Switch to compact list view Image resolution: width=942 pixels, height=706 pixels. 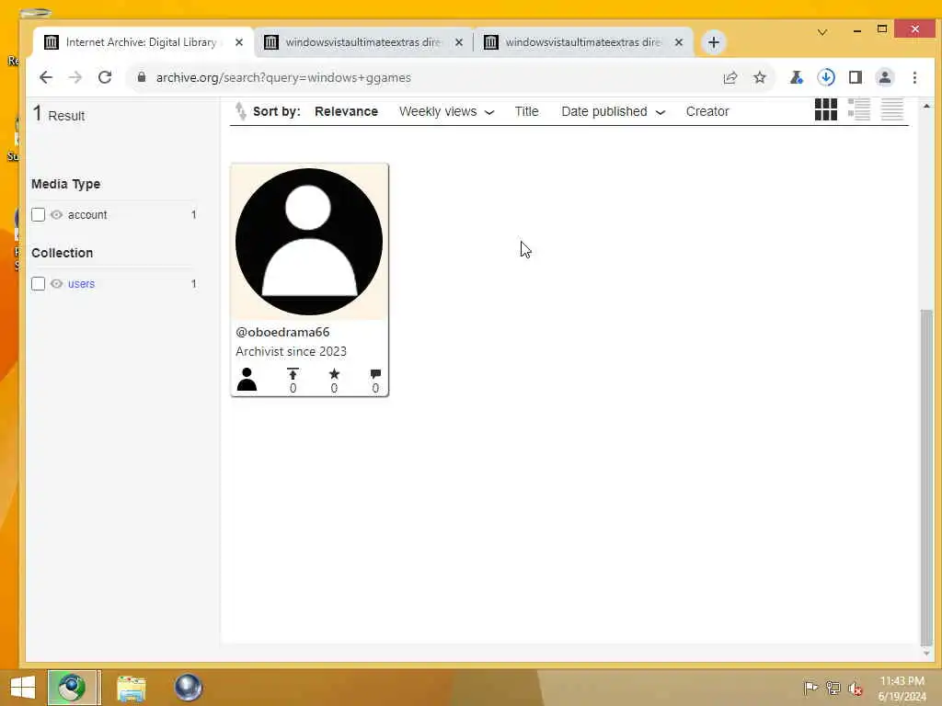tap(891, 109)
